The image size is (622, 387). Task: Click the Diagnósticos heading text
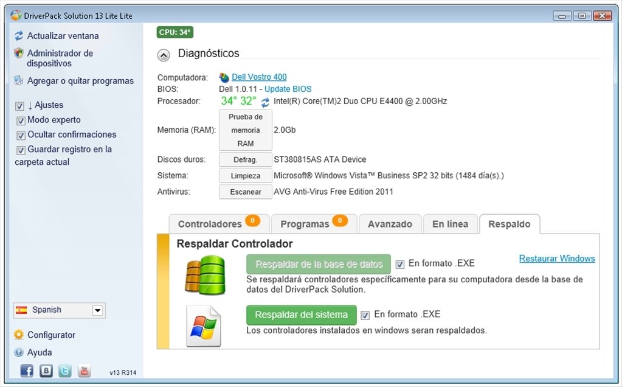pos(209,53)
